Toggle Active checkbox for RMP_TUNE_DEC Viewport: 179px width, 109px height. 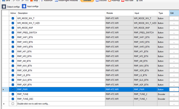(13, 99)
